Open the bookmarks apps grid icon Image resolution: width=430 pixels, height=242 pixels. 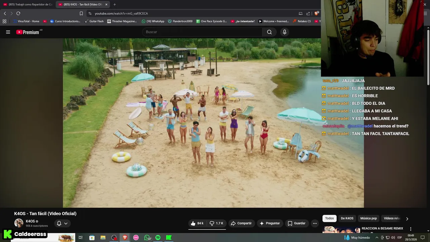pyautogui.click(x=4, y=21)
